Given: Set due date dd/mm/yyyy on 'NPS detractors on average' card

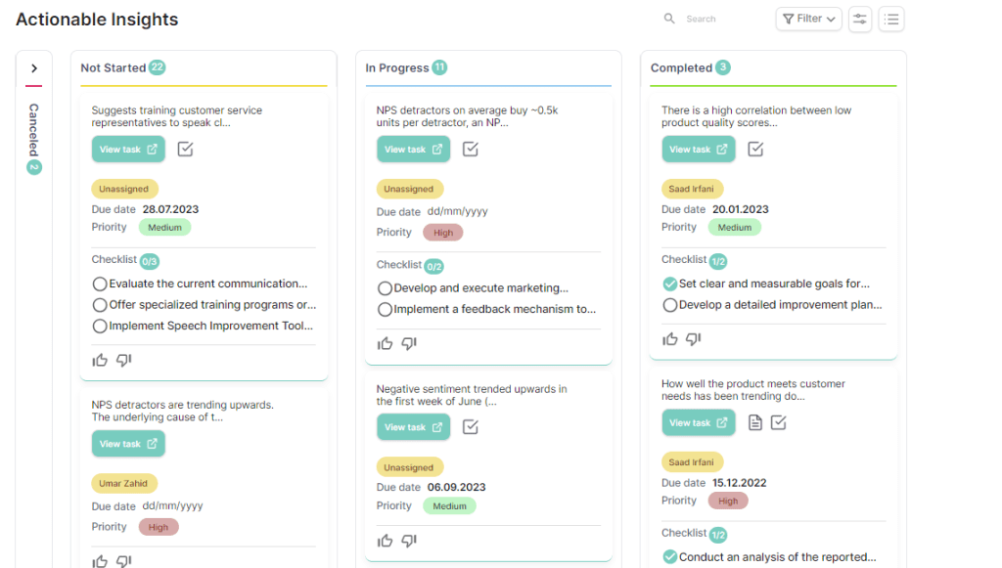Looking at the screenshot, I should [458, 211].
